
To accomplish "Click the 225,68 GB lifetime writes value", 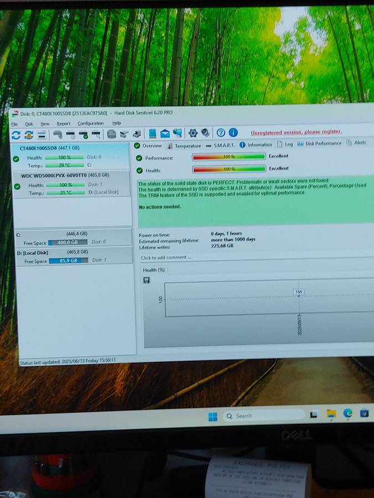I will click(222, 246).
